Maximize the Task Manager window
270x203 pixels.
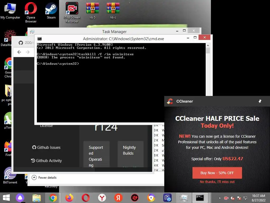(x=184, y=31)
